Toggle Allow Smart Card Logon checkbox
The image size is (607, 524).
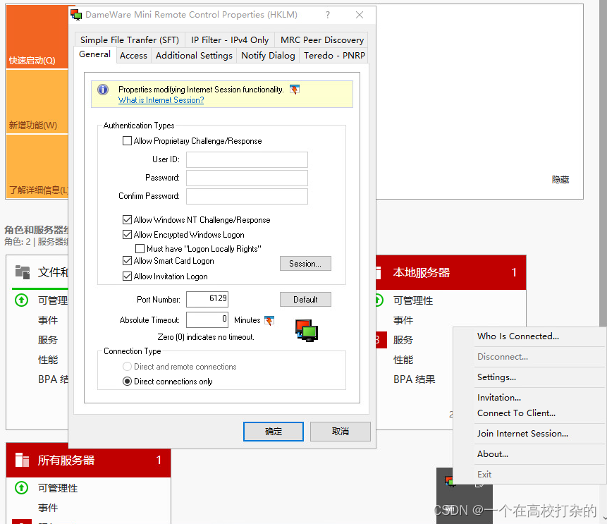127,261
